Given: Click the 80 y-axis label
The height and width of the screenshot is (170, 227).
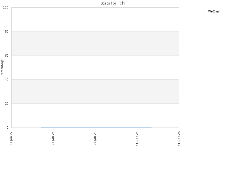Looking at the screenshot, I should 7,31.
